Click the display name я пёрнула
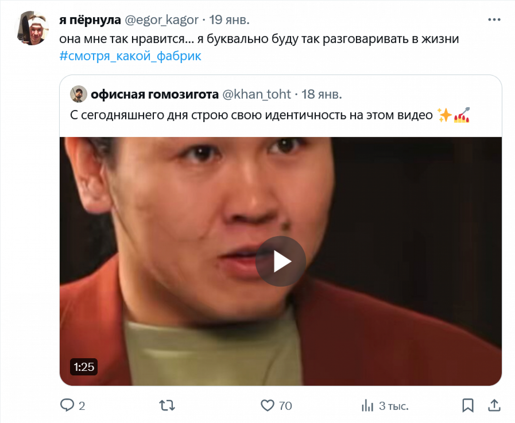Viewport: 515px width, 423px height. click(90, 20)
